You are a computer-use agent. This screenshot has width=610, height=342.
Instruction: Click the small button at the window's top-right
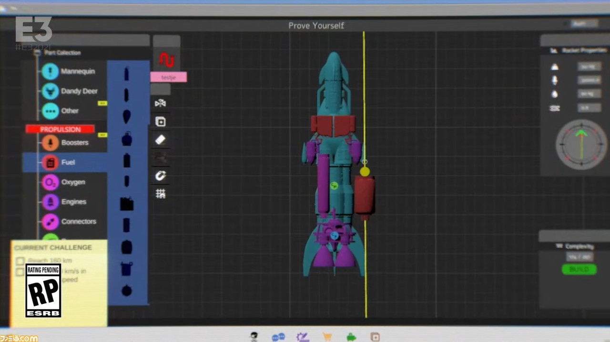pos(585,24)
